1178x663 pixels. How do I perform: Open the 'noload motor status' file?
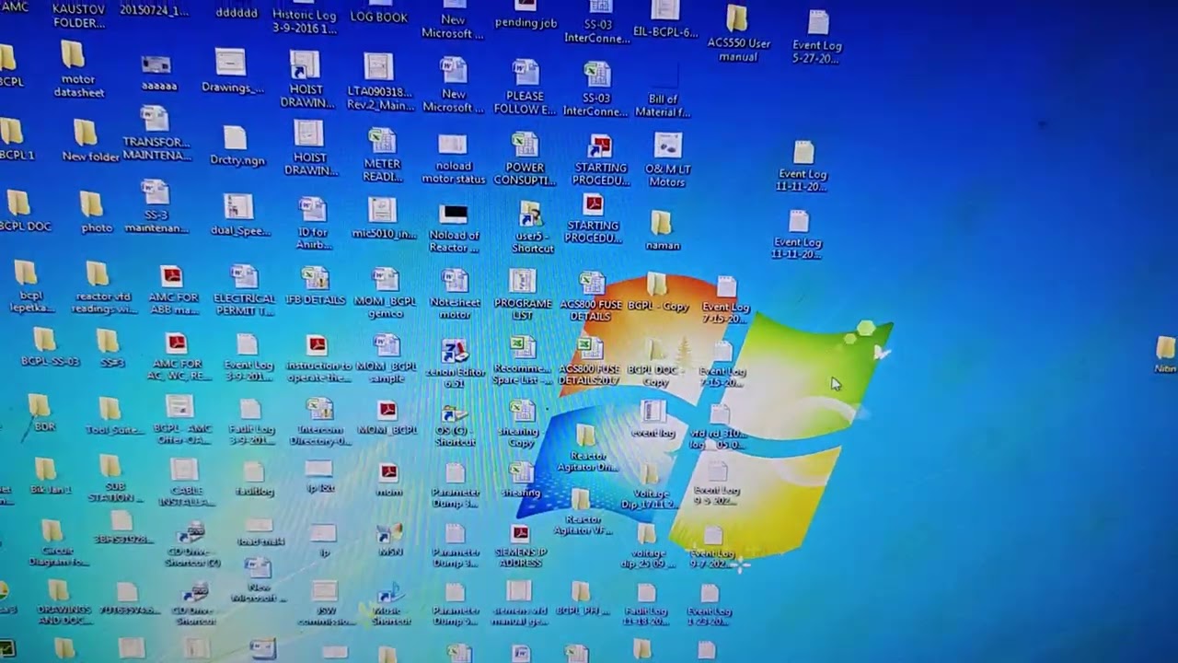pyautogui.click(x=453, y=160)
